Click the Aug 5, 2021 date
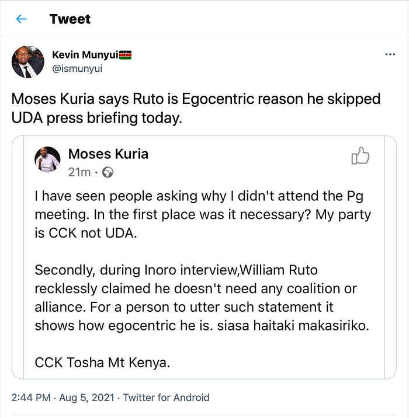The image size is (409, 418). pyautogui.click(x=86, y=398)
